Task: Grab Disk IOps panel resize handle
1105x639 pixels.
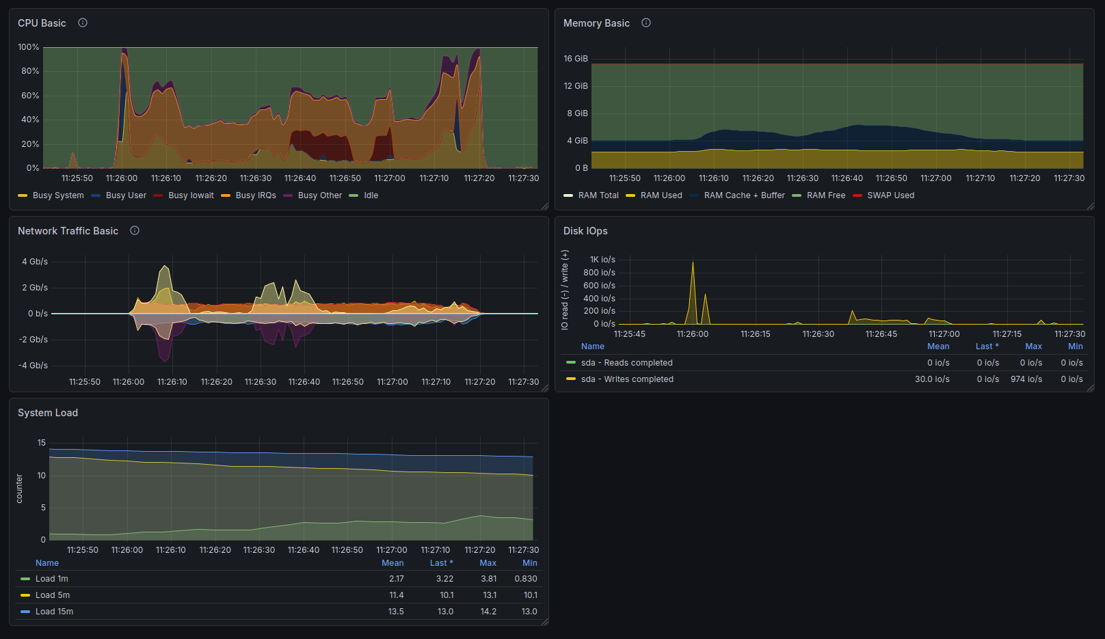Action: [x=1091, y=388]
